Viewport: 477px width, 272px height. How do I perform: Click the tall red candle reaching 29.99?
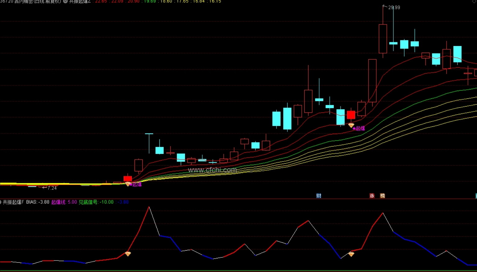point(383,39)
